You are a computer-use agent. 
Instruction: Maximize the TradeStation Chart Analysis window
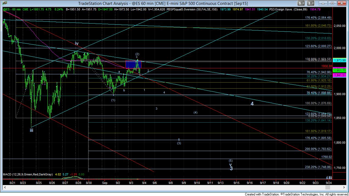pos(332,3)
